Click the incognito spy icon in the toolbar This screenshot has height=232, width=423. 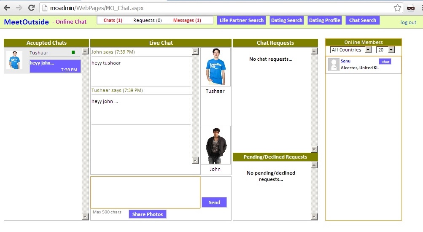pyautogui.click(x=411, y=8)
